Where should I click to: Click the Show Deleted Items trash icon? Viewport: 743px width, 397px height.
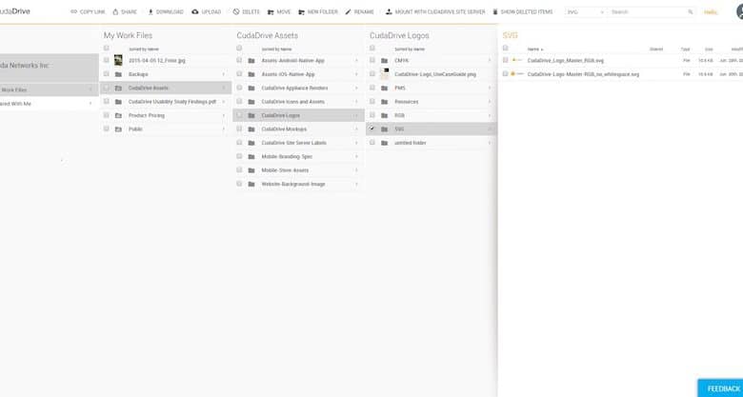(x=495, y=11)
